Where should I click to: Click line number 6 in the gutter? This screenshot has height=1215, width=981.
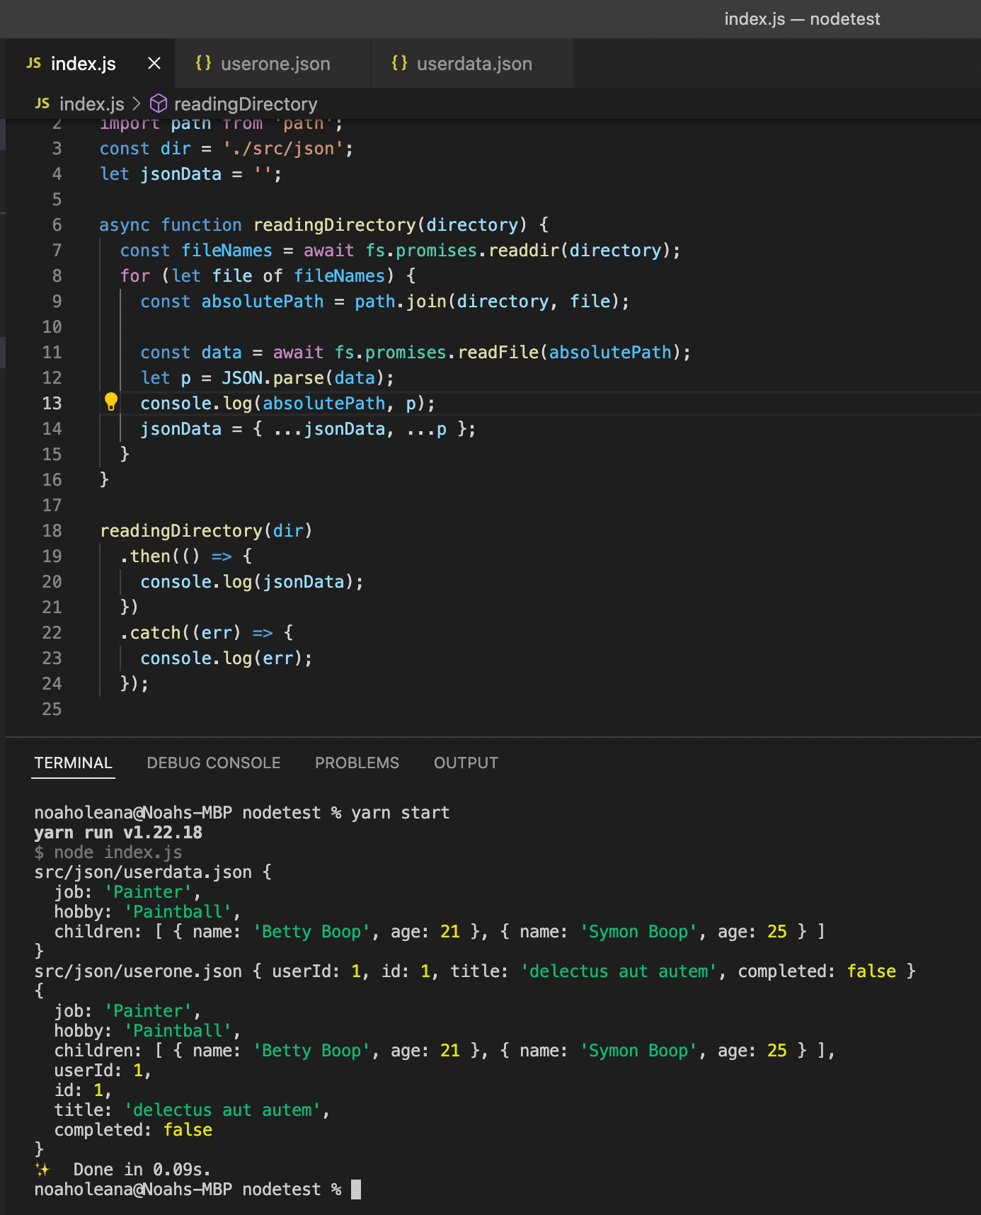coord(57,225)
